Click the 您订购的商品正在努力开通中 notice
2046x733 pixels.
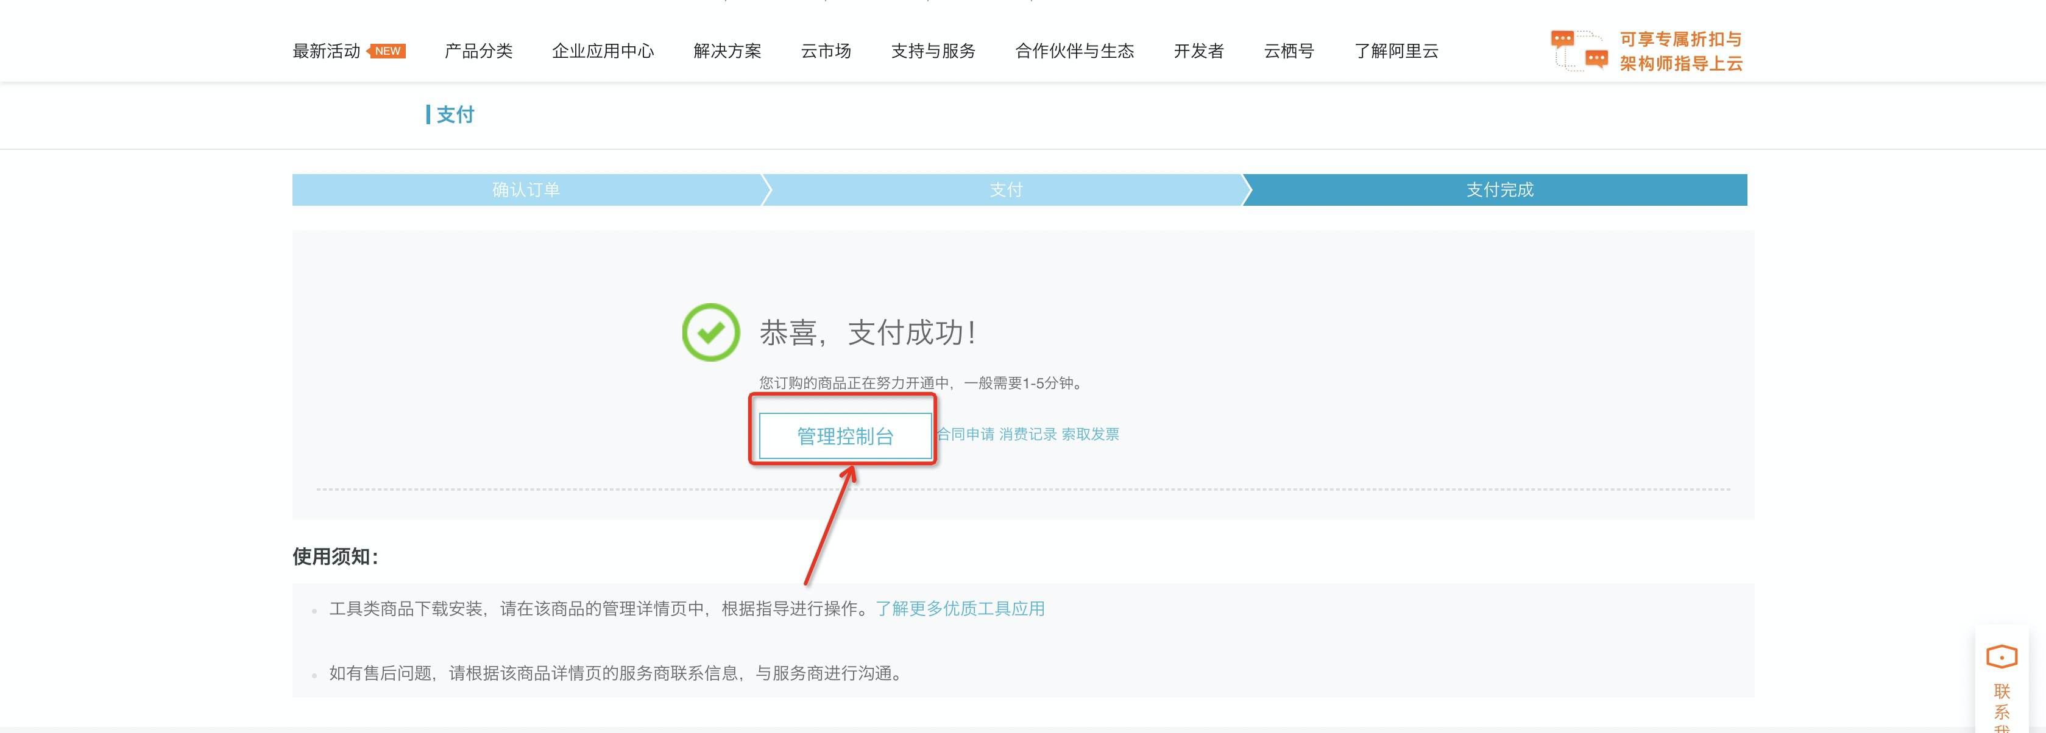[921, 384]
